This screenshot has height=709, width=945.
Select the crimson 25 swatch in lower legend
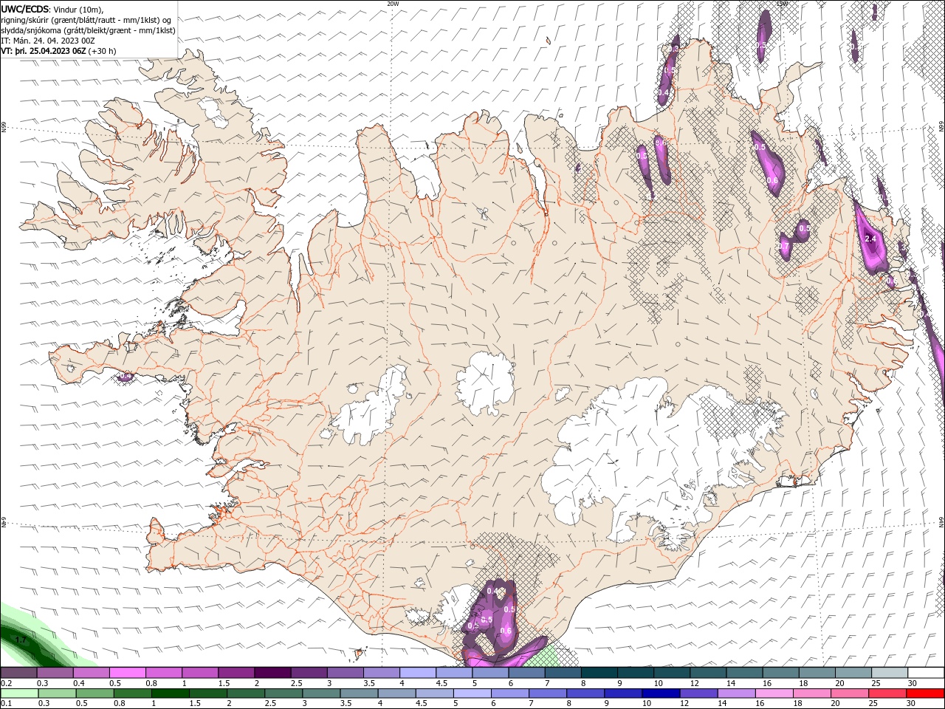[x=887, y=693]
